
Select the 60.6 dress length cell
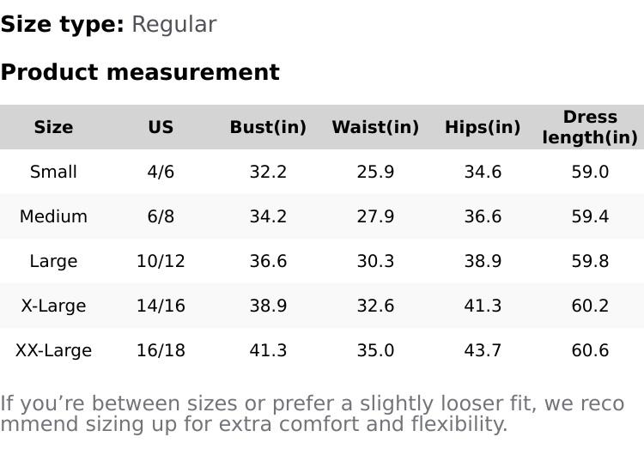pyautogui.click(x=590, y=350)
